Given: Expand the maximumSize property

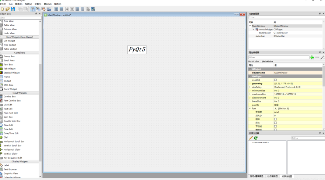Looking at the screenshot, I should click(x=250, y=94).
